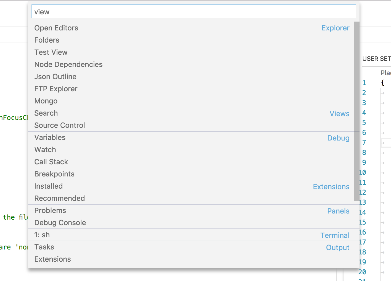This screenshot has width=391, height=281.
Task: Click the quick pick scrollbar
Action: pos(356,111)
